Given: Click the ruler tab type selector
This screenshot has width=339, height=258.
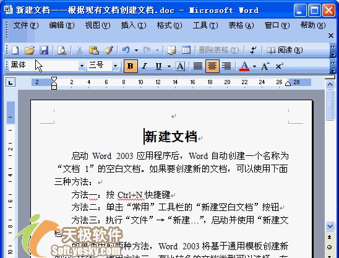Looking at the screenshot, I should (x=11, y=82).
